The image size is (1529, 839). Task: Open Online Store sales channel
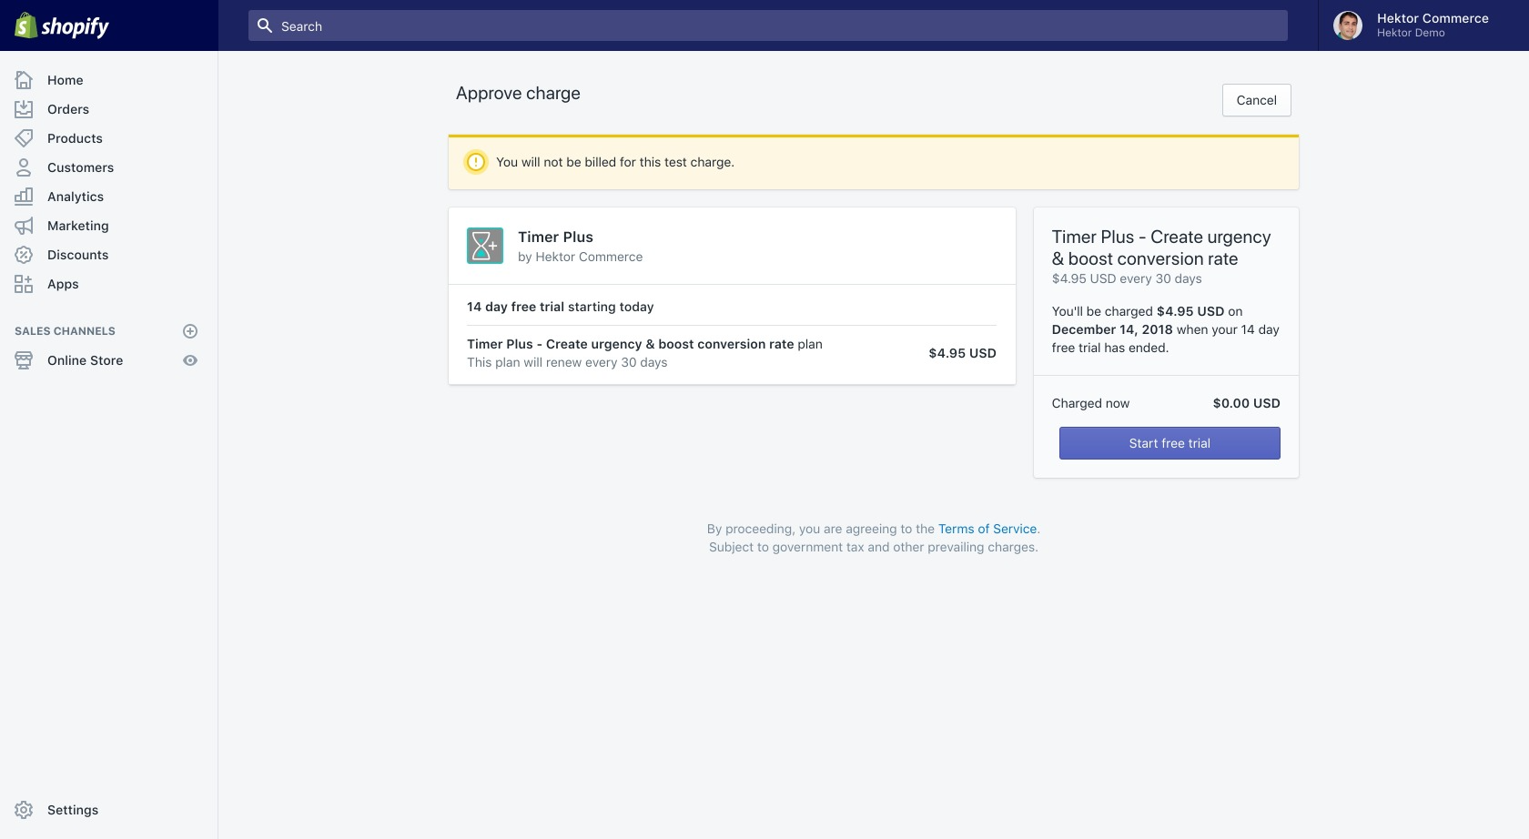pyautogui.click(x=85, y=360)
